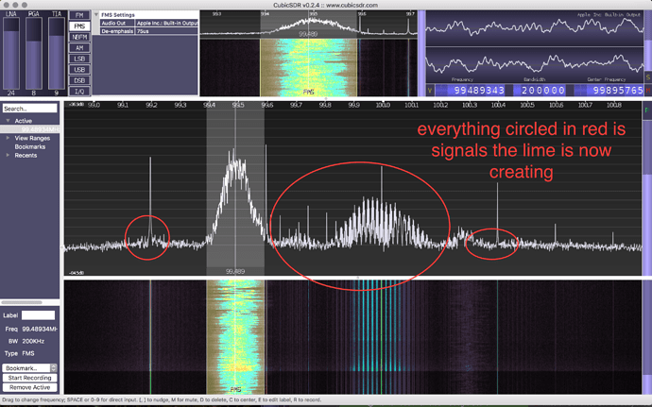Collapse the Active tree node
This screenshot has width=652, height=407.
point(8,121)
